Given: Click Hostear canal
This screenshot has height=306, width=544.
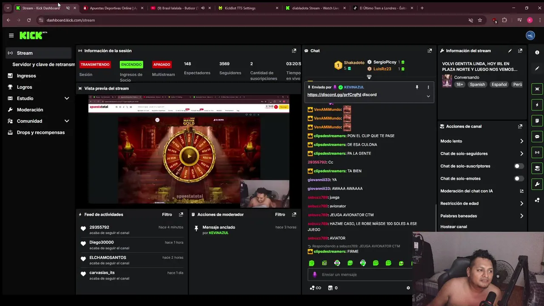Looking at the screenshot, I should click(453, 227).
